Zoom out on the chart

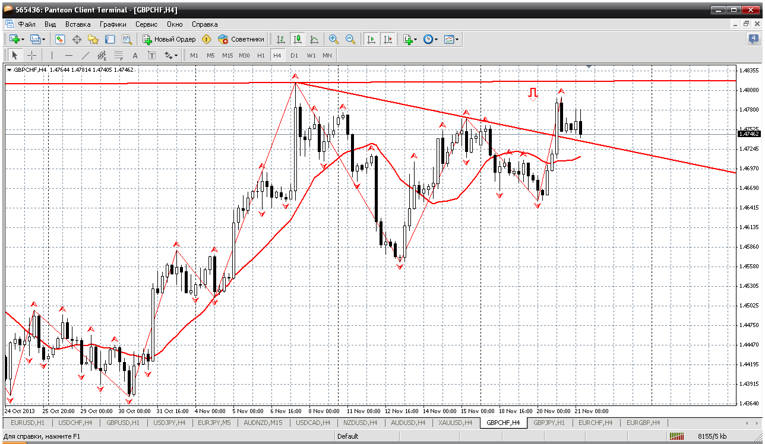tap(350, 39)
